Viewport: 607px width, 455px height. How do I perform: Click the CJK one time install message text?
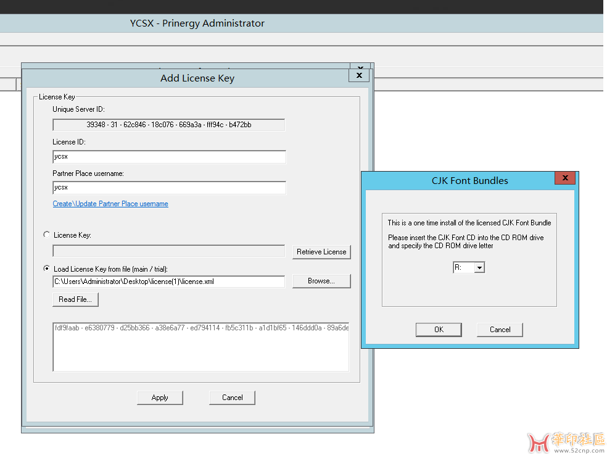click(x=469, y=223)
